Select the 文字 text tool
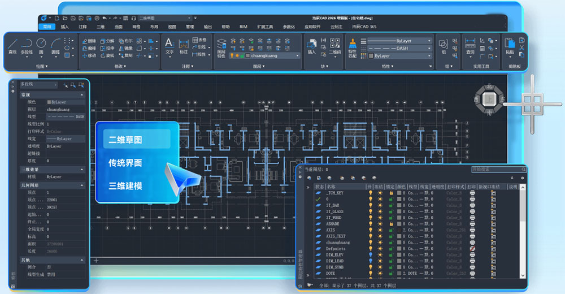The height and width of the screenshot is (294, 565). 169,46
